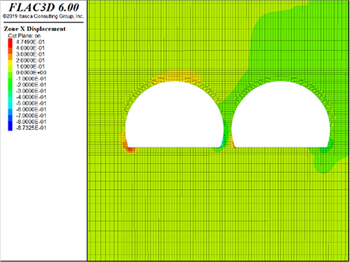The height and width of the screenshot is (262, 350).
Task: Click the -1.0000E-01 legend value
Action: pyautogui.click(x=31, y=79)
